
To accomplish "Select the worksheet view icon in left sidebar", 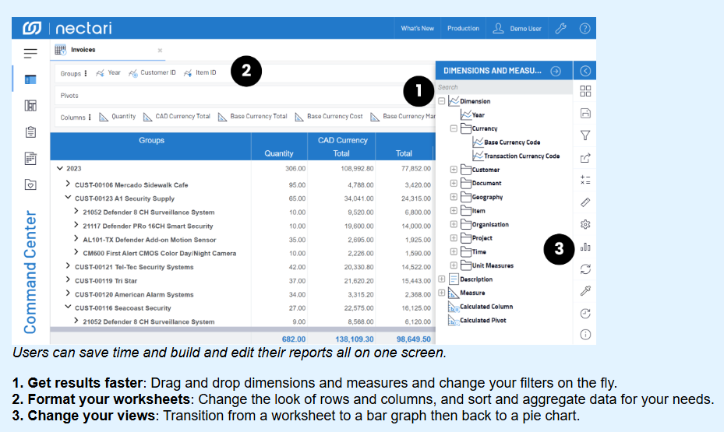I will [x=30, y=79].
